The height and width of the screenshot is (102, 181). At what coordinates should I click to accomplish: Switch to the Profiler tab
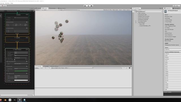[46, 66]
